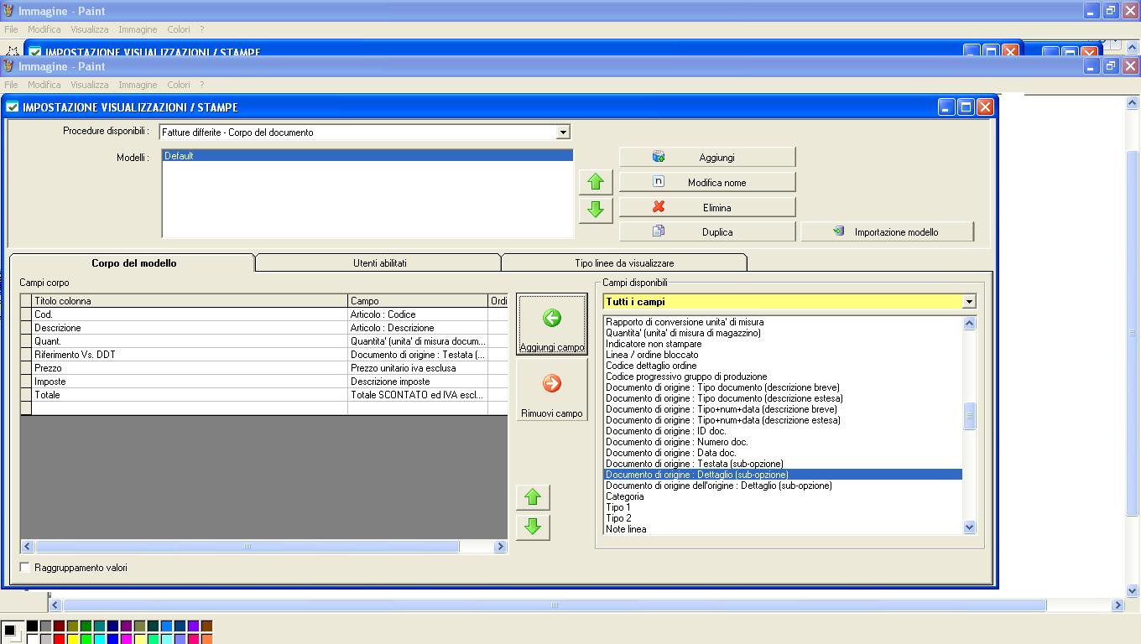This screenshot has width=1141, height=644.
Task: Enable Raggruppamento valori checkbox
Action: click(x=25, y=568)
